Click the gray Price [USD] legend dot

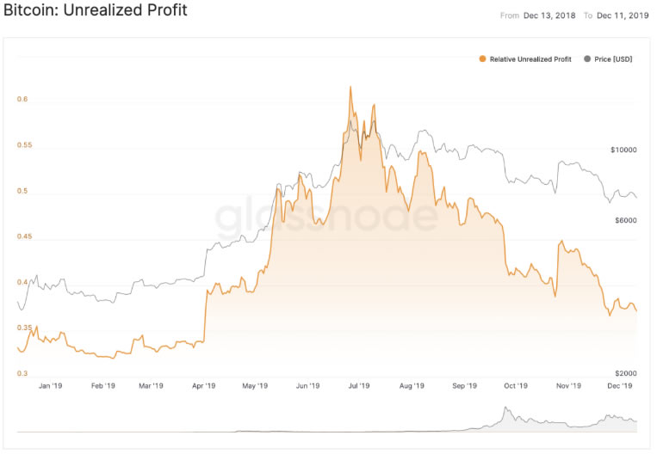pos(588,59)
